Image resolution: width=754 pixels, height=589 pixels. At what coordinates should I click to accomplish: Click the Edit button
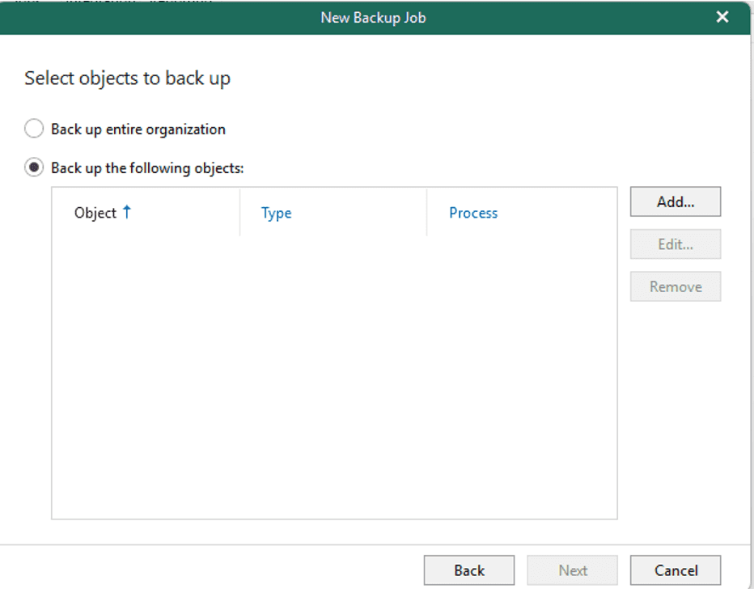(x=675, y=244)
